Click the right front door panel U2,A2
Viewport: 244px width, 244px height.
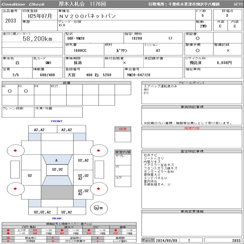[x=83, y=162]
